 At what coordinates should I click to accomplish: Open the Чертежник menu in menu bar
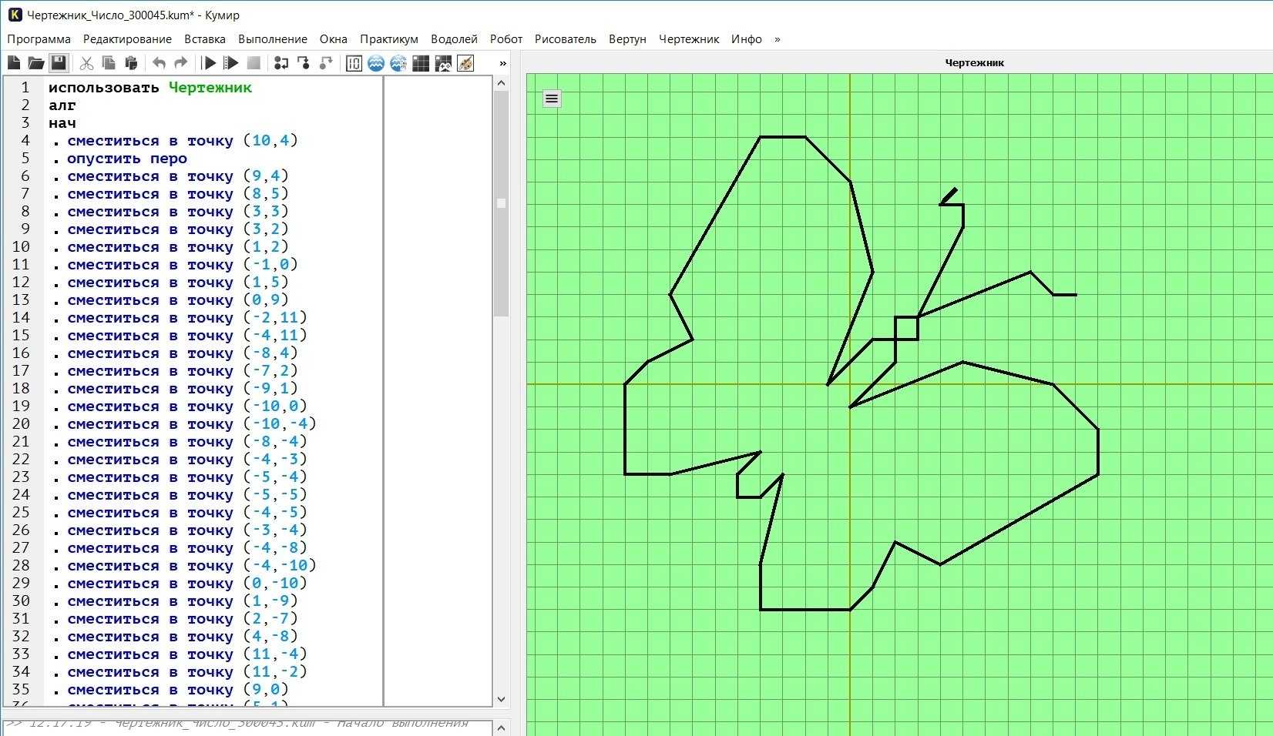689,39
